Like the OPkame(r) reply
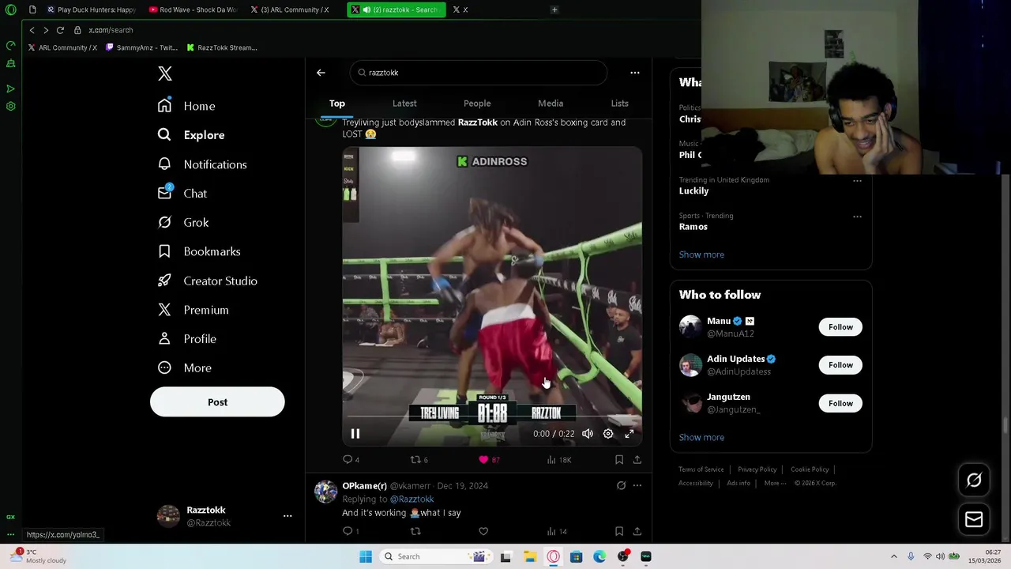Image resolution: width=1011 pixels, height=569 pixels. pyautogui.click(x=483, y=532)
